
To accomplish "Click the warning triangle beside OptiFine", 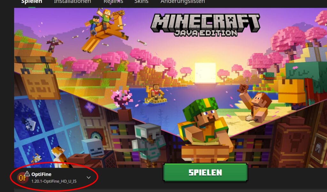I will (27, 174).
